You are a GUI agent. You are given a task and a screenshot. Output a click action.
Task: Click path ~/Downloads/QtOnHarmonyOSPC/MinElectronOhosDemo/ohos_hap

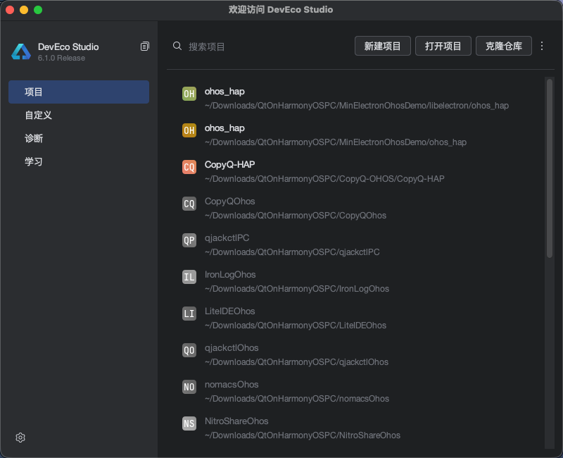(x=336, y=142)
